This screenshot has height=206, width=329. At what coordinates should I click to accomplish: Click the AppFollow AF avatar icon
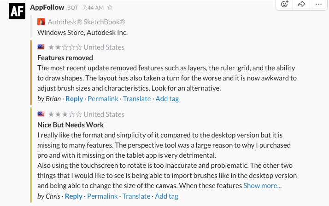(x=17, y=11)
